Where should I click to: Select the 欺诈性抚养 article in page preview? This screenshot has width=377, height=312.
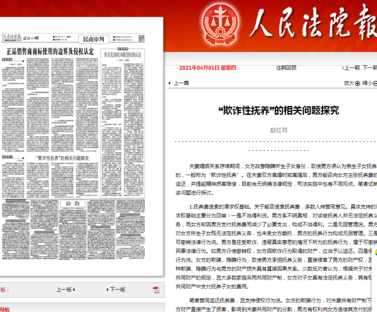[63, 160]
